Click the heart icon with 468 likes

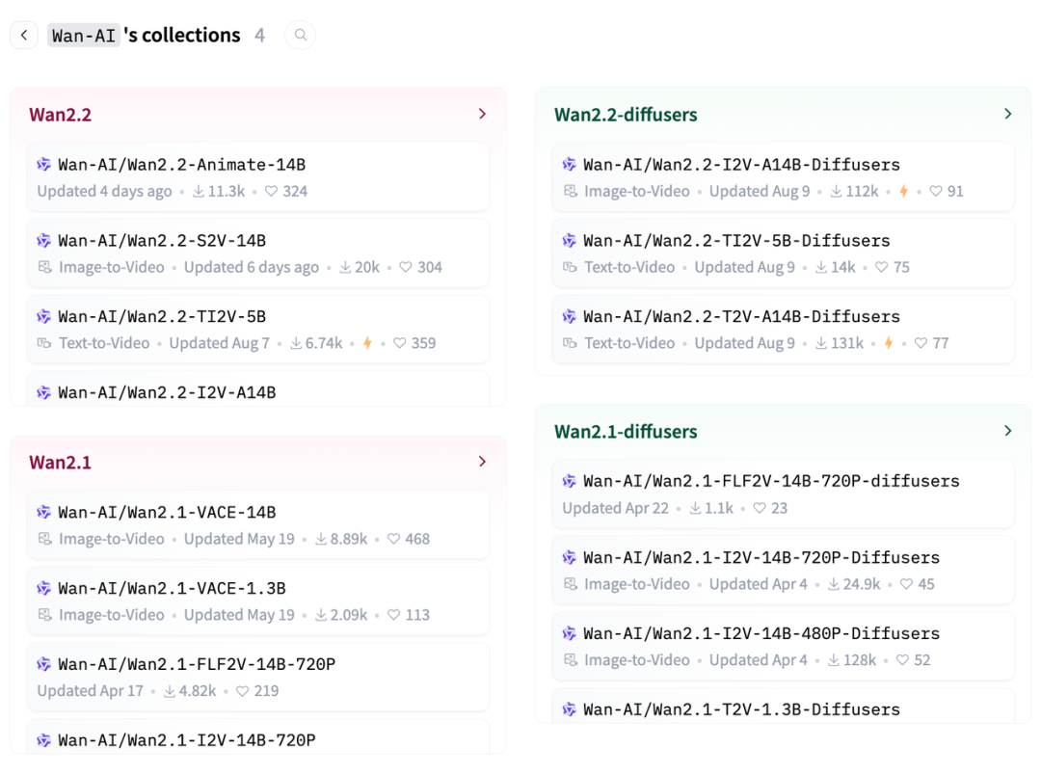(393, 539)
